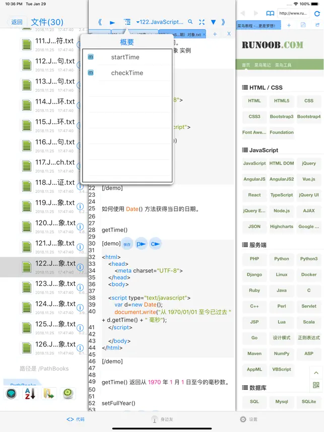The height and width of the screenshot is (432, 324).
Task: Go forward in browser panel
Action: [x=256, y=13]
